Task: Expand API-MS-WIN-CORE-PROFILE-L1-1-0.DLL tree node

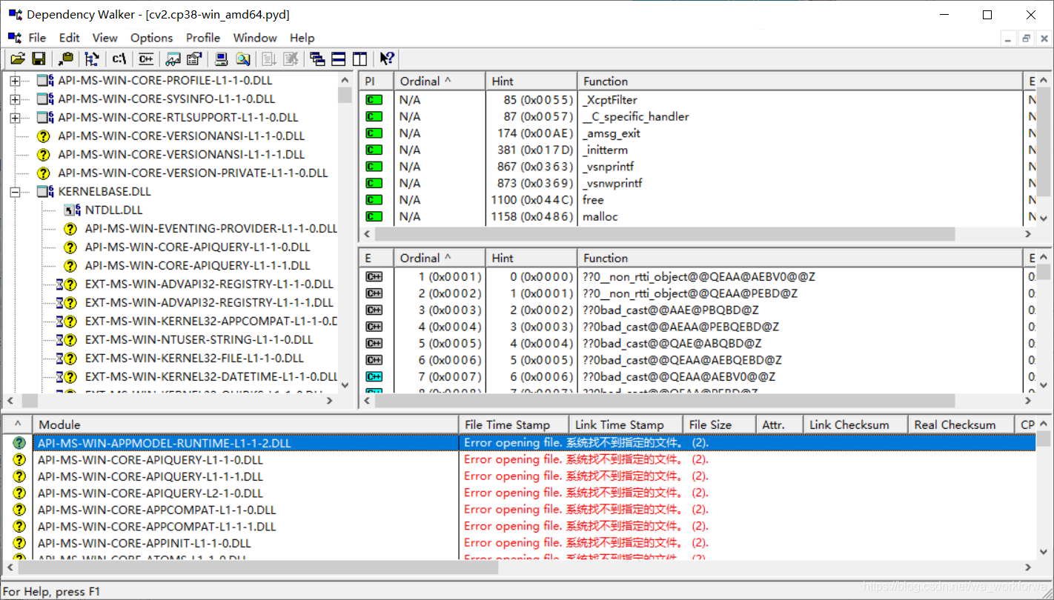Action: 15,81
